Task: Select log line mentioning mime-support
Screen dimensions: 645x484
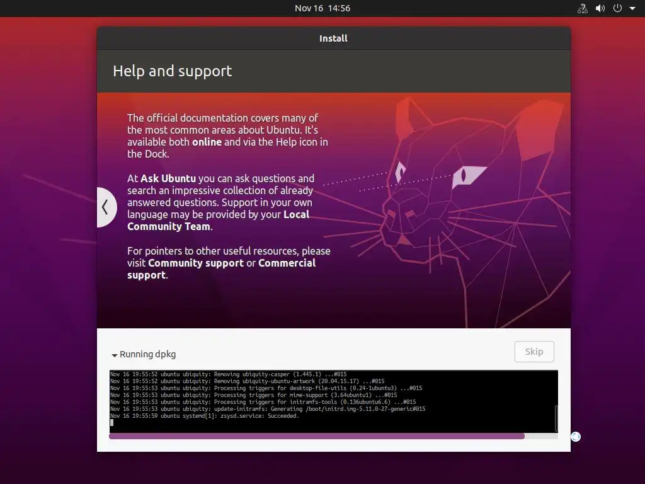Action: coord(253,395)
